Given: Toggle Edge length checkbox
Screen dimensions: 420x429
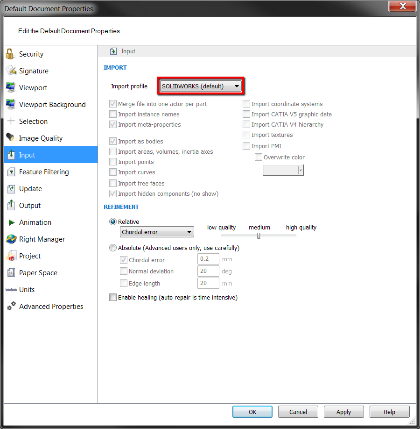Looking at the screenshot, I should click(124, 283).
